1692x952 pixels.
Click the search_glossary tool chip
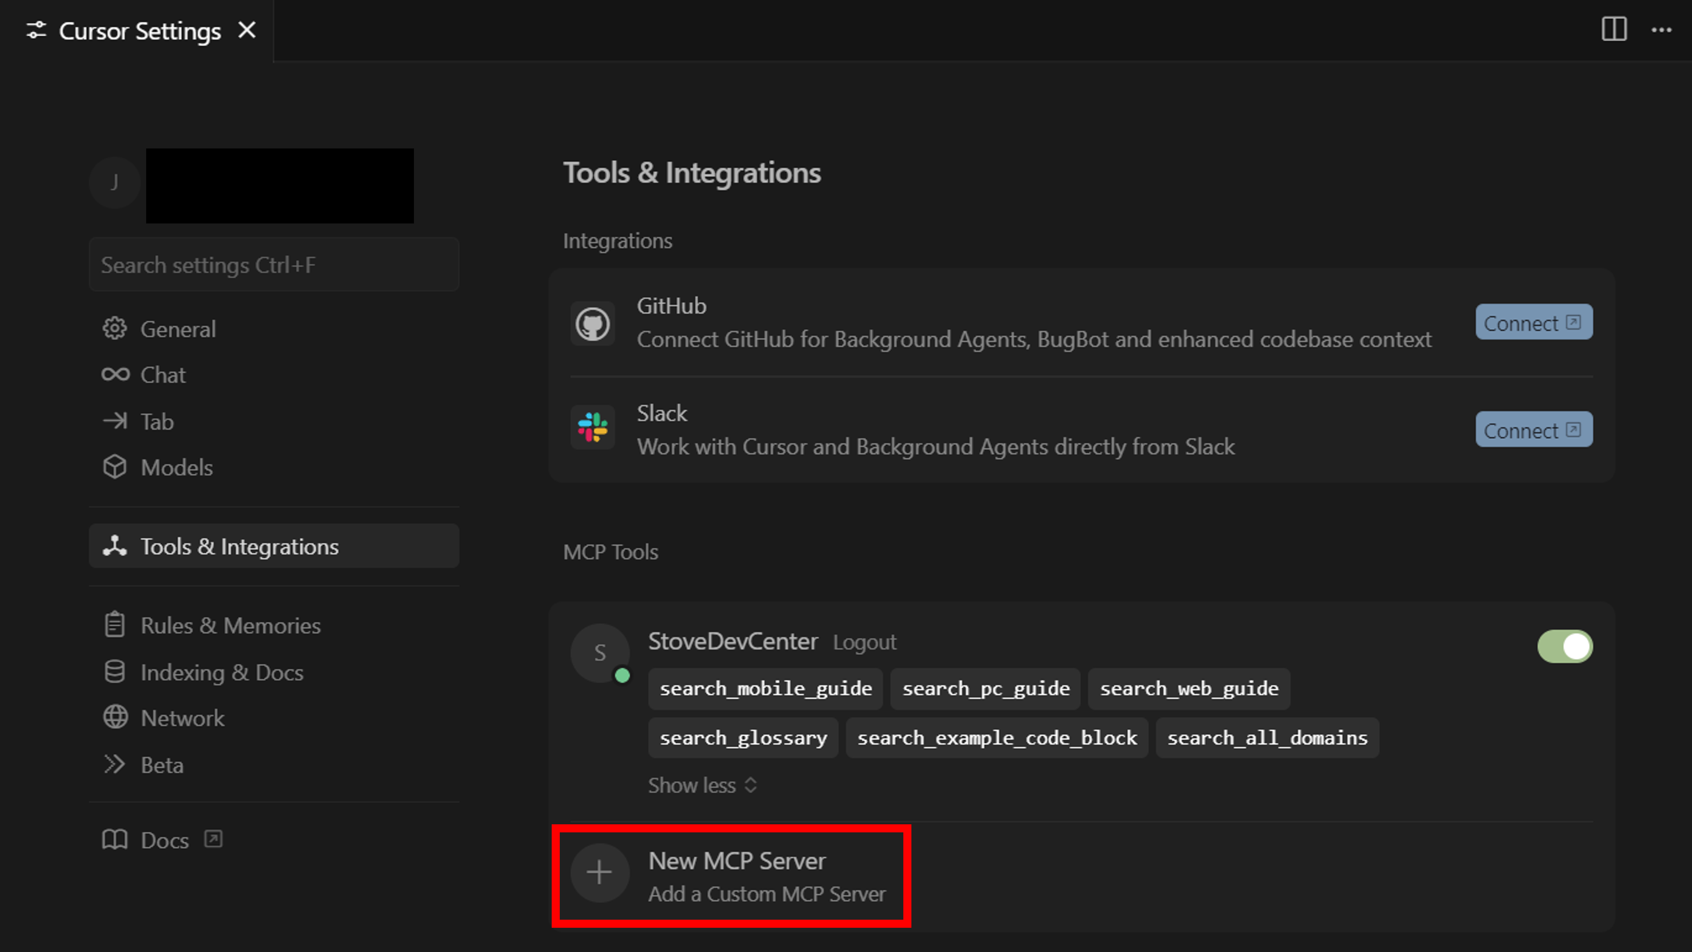tap(743, 738)
